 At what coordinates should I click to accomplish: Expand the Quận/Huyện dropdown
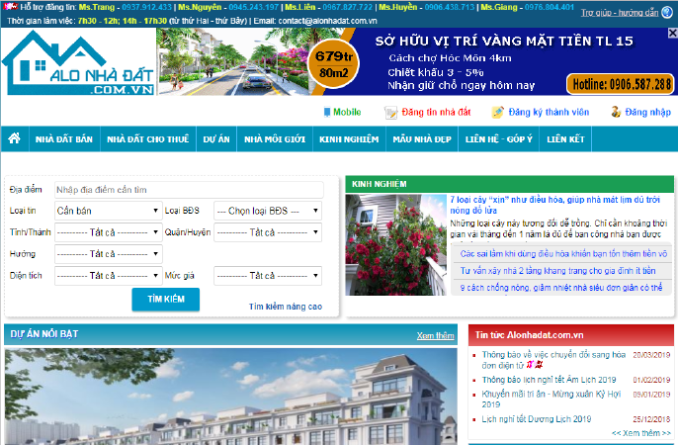click(x=268, y=232)
